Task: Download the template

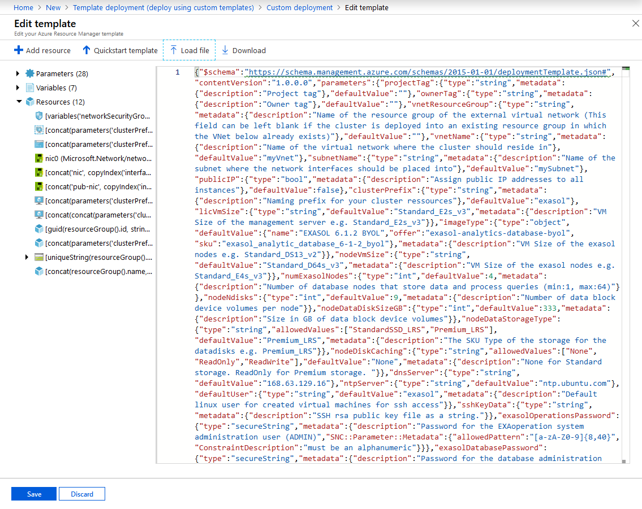Action: 243,50
